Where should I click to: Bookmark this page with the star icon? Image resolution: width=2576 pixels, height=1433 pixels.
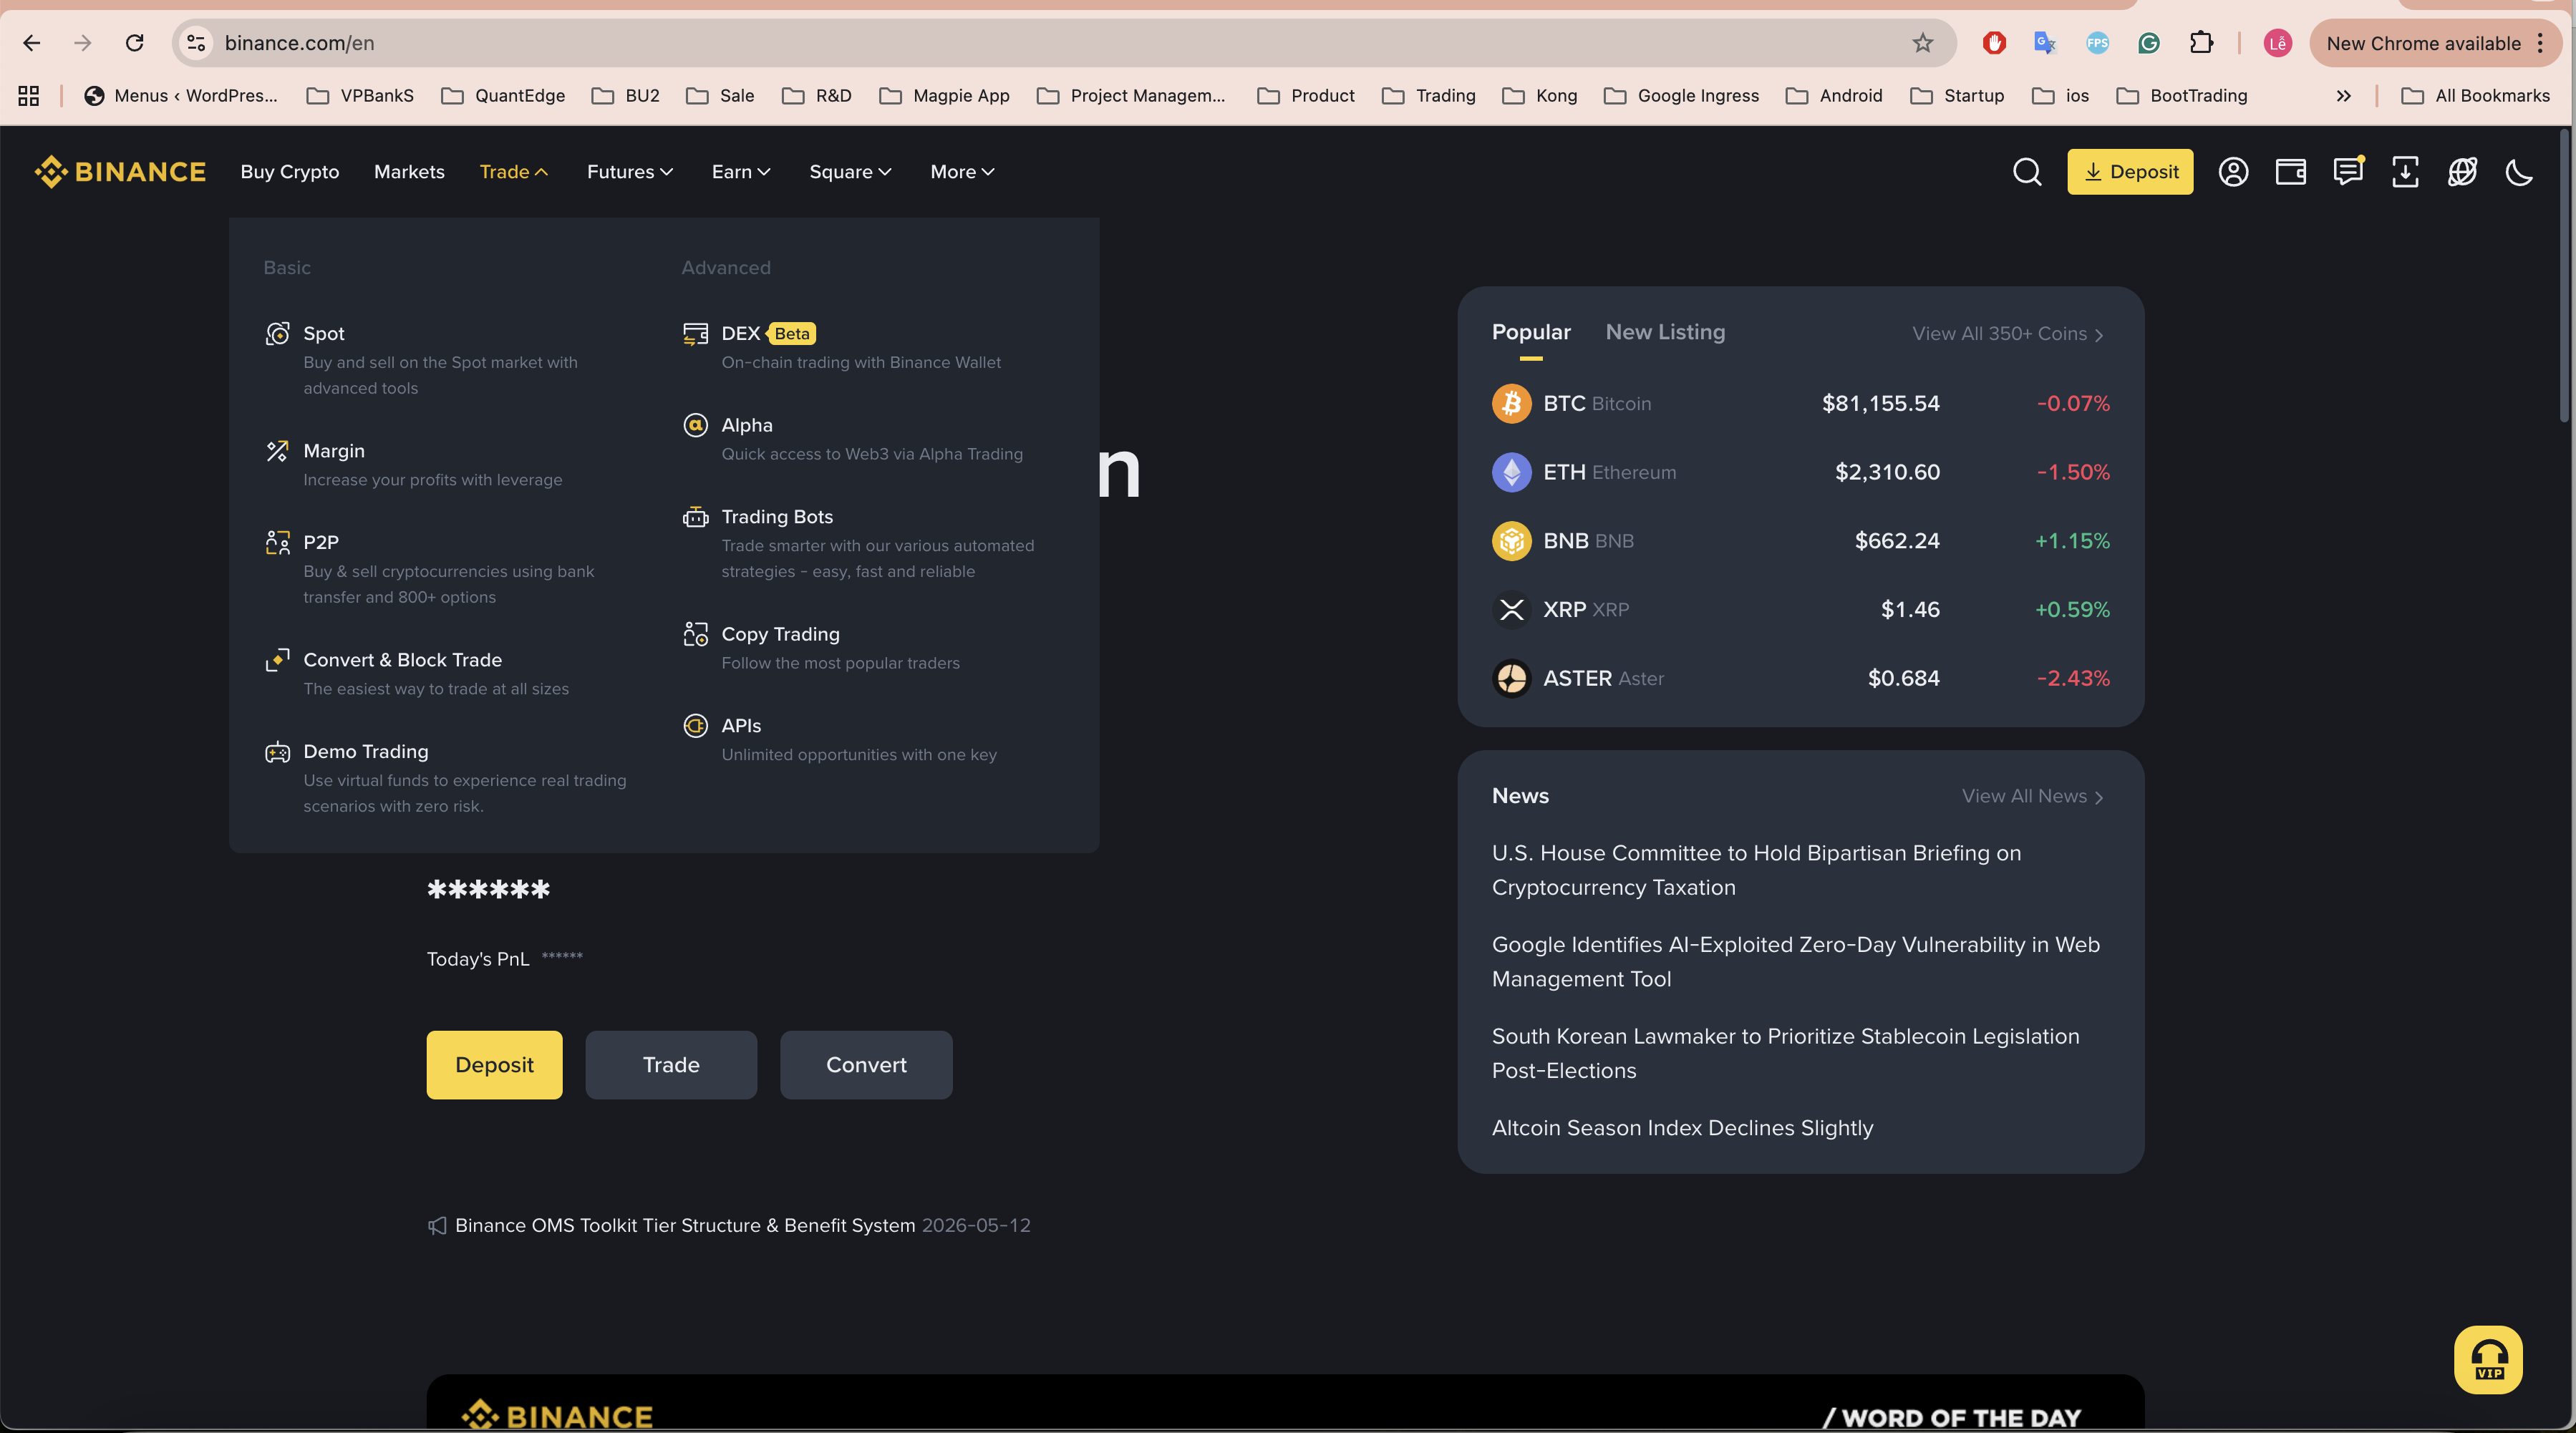click(x=1922, y=43)
